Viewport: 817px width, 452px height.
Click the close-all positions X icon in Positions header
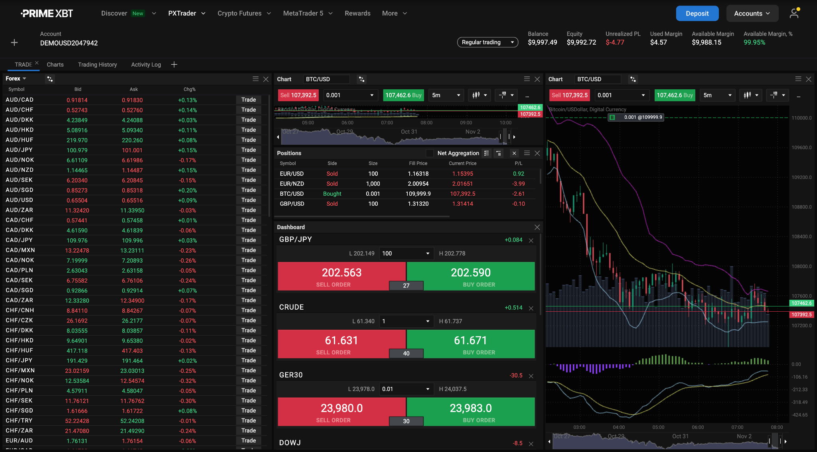tap(514, 153)
